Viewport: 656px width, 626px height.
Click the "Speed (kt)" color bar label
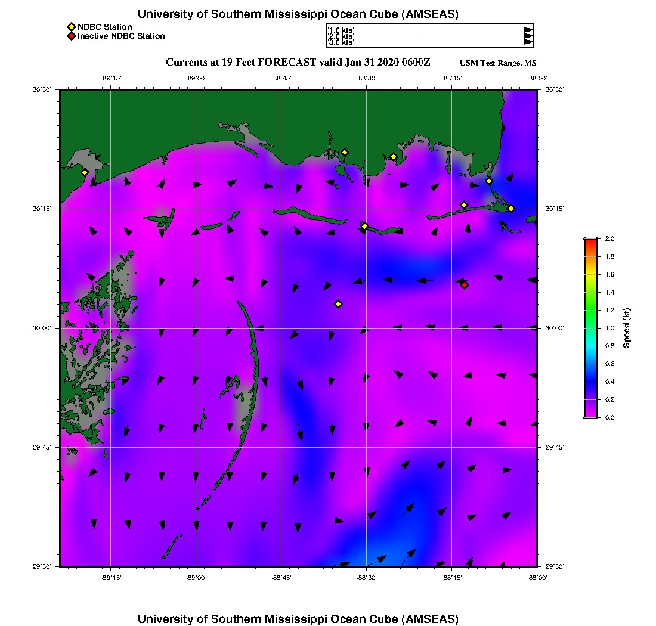(626, 328)
